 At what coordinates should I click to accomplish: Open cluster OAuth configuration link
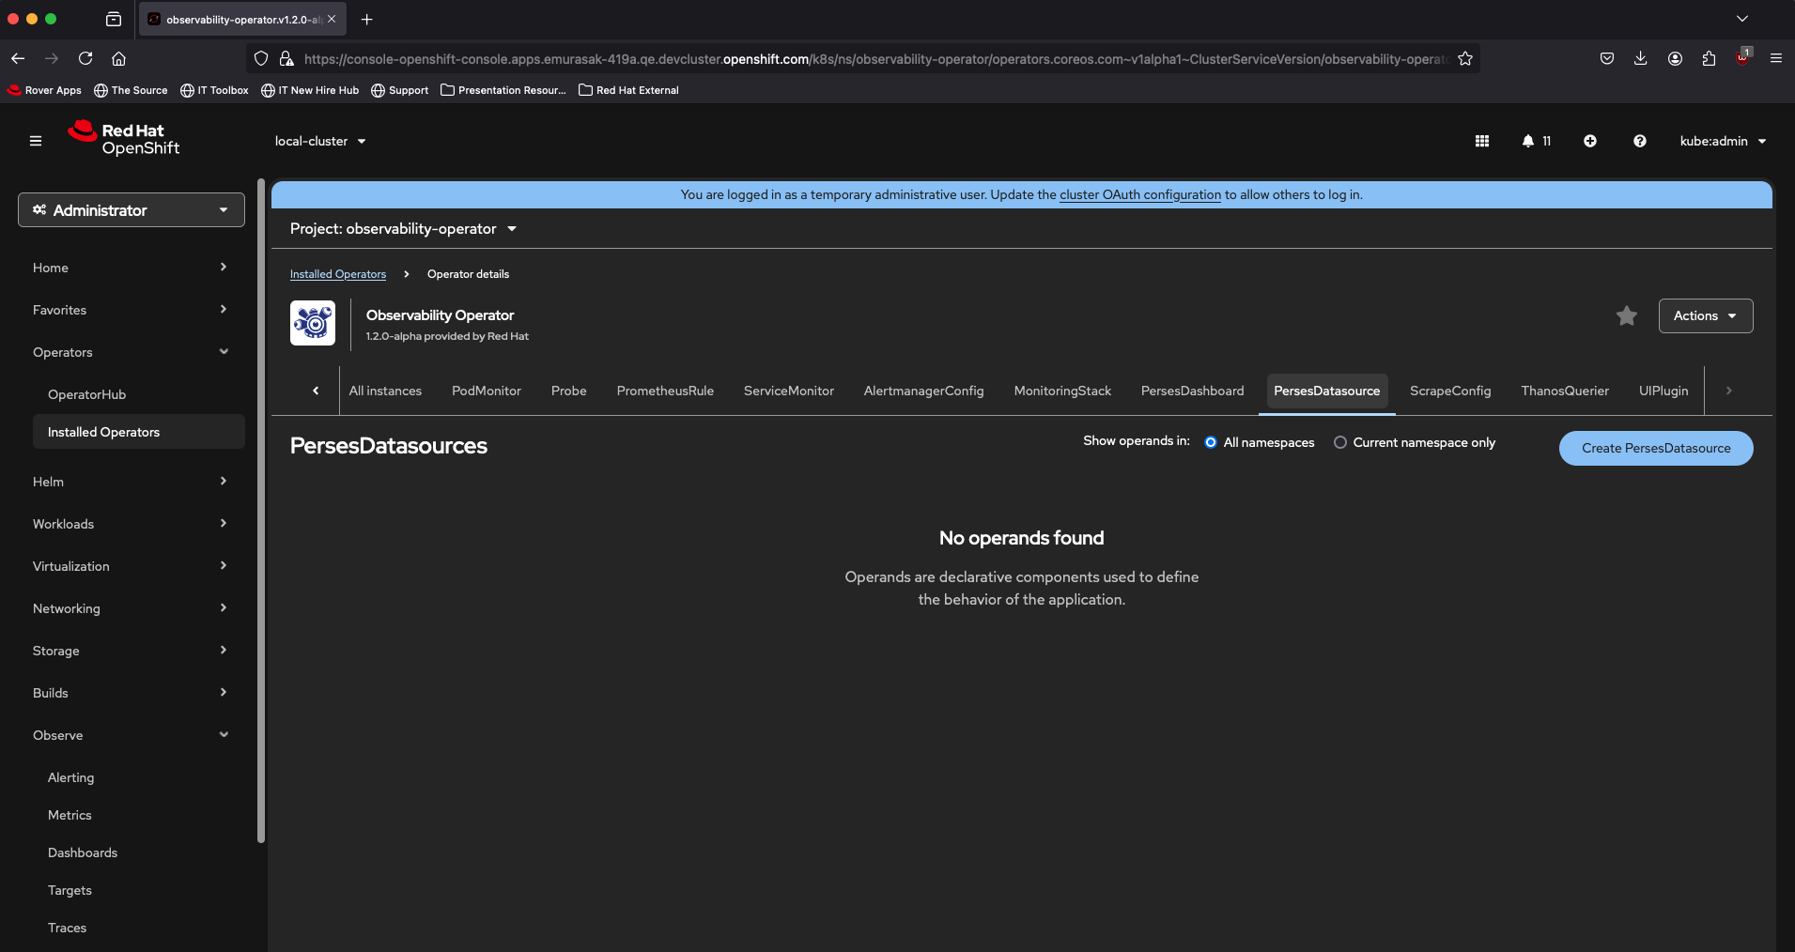(1140, 194)
